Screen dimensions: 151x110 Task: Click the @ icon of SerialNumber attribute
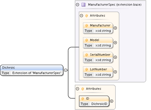tap(87, 55)
